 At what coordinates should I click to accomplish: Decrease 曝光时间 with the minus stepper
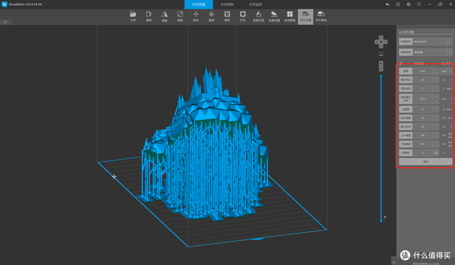(436, 81)
